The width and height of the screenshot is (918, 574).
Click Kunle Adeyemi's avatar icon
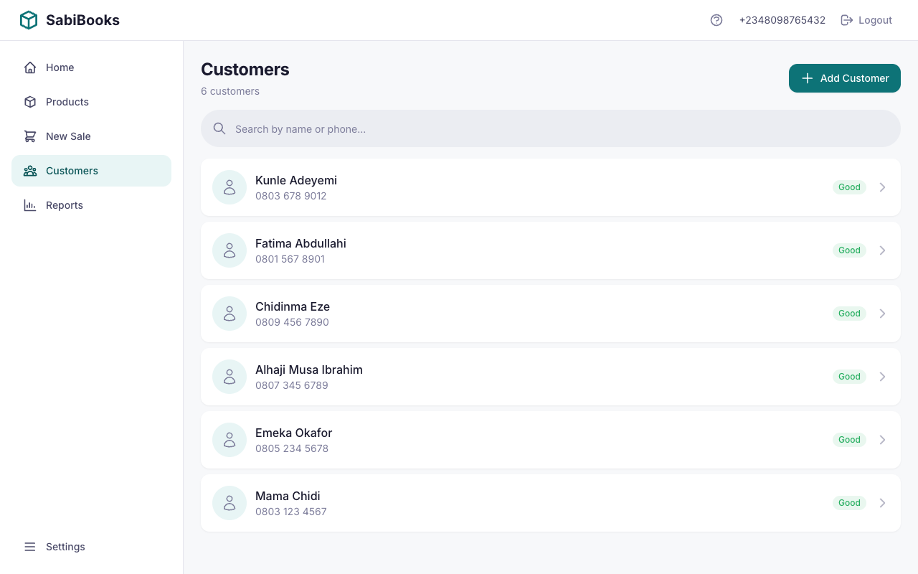(x=229, y=187)
